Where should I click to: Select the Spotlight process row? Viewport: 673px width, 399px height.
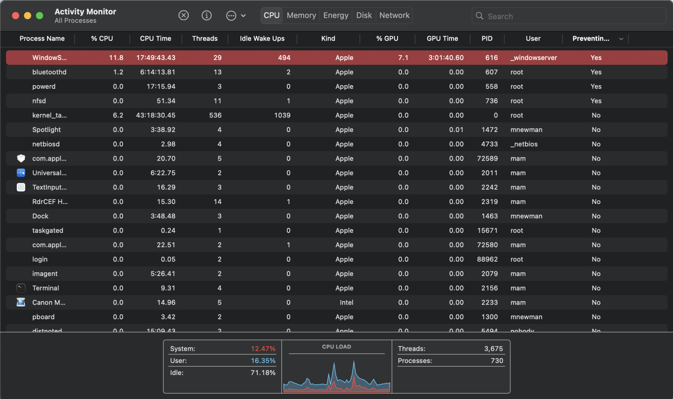coord(336,130)
